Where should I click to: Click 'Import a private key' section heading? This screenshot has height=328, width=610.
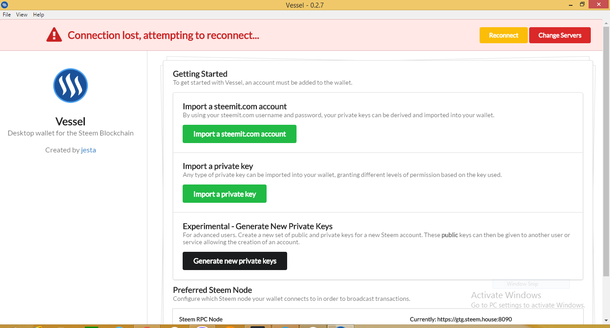[218, 166]
